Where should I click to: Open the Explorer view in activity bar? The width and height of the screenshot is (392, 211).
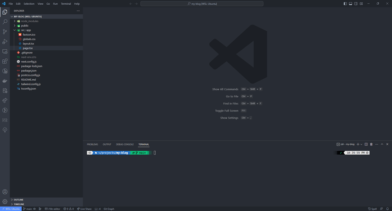coord(5,12)
